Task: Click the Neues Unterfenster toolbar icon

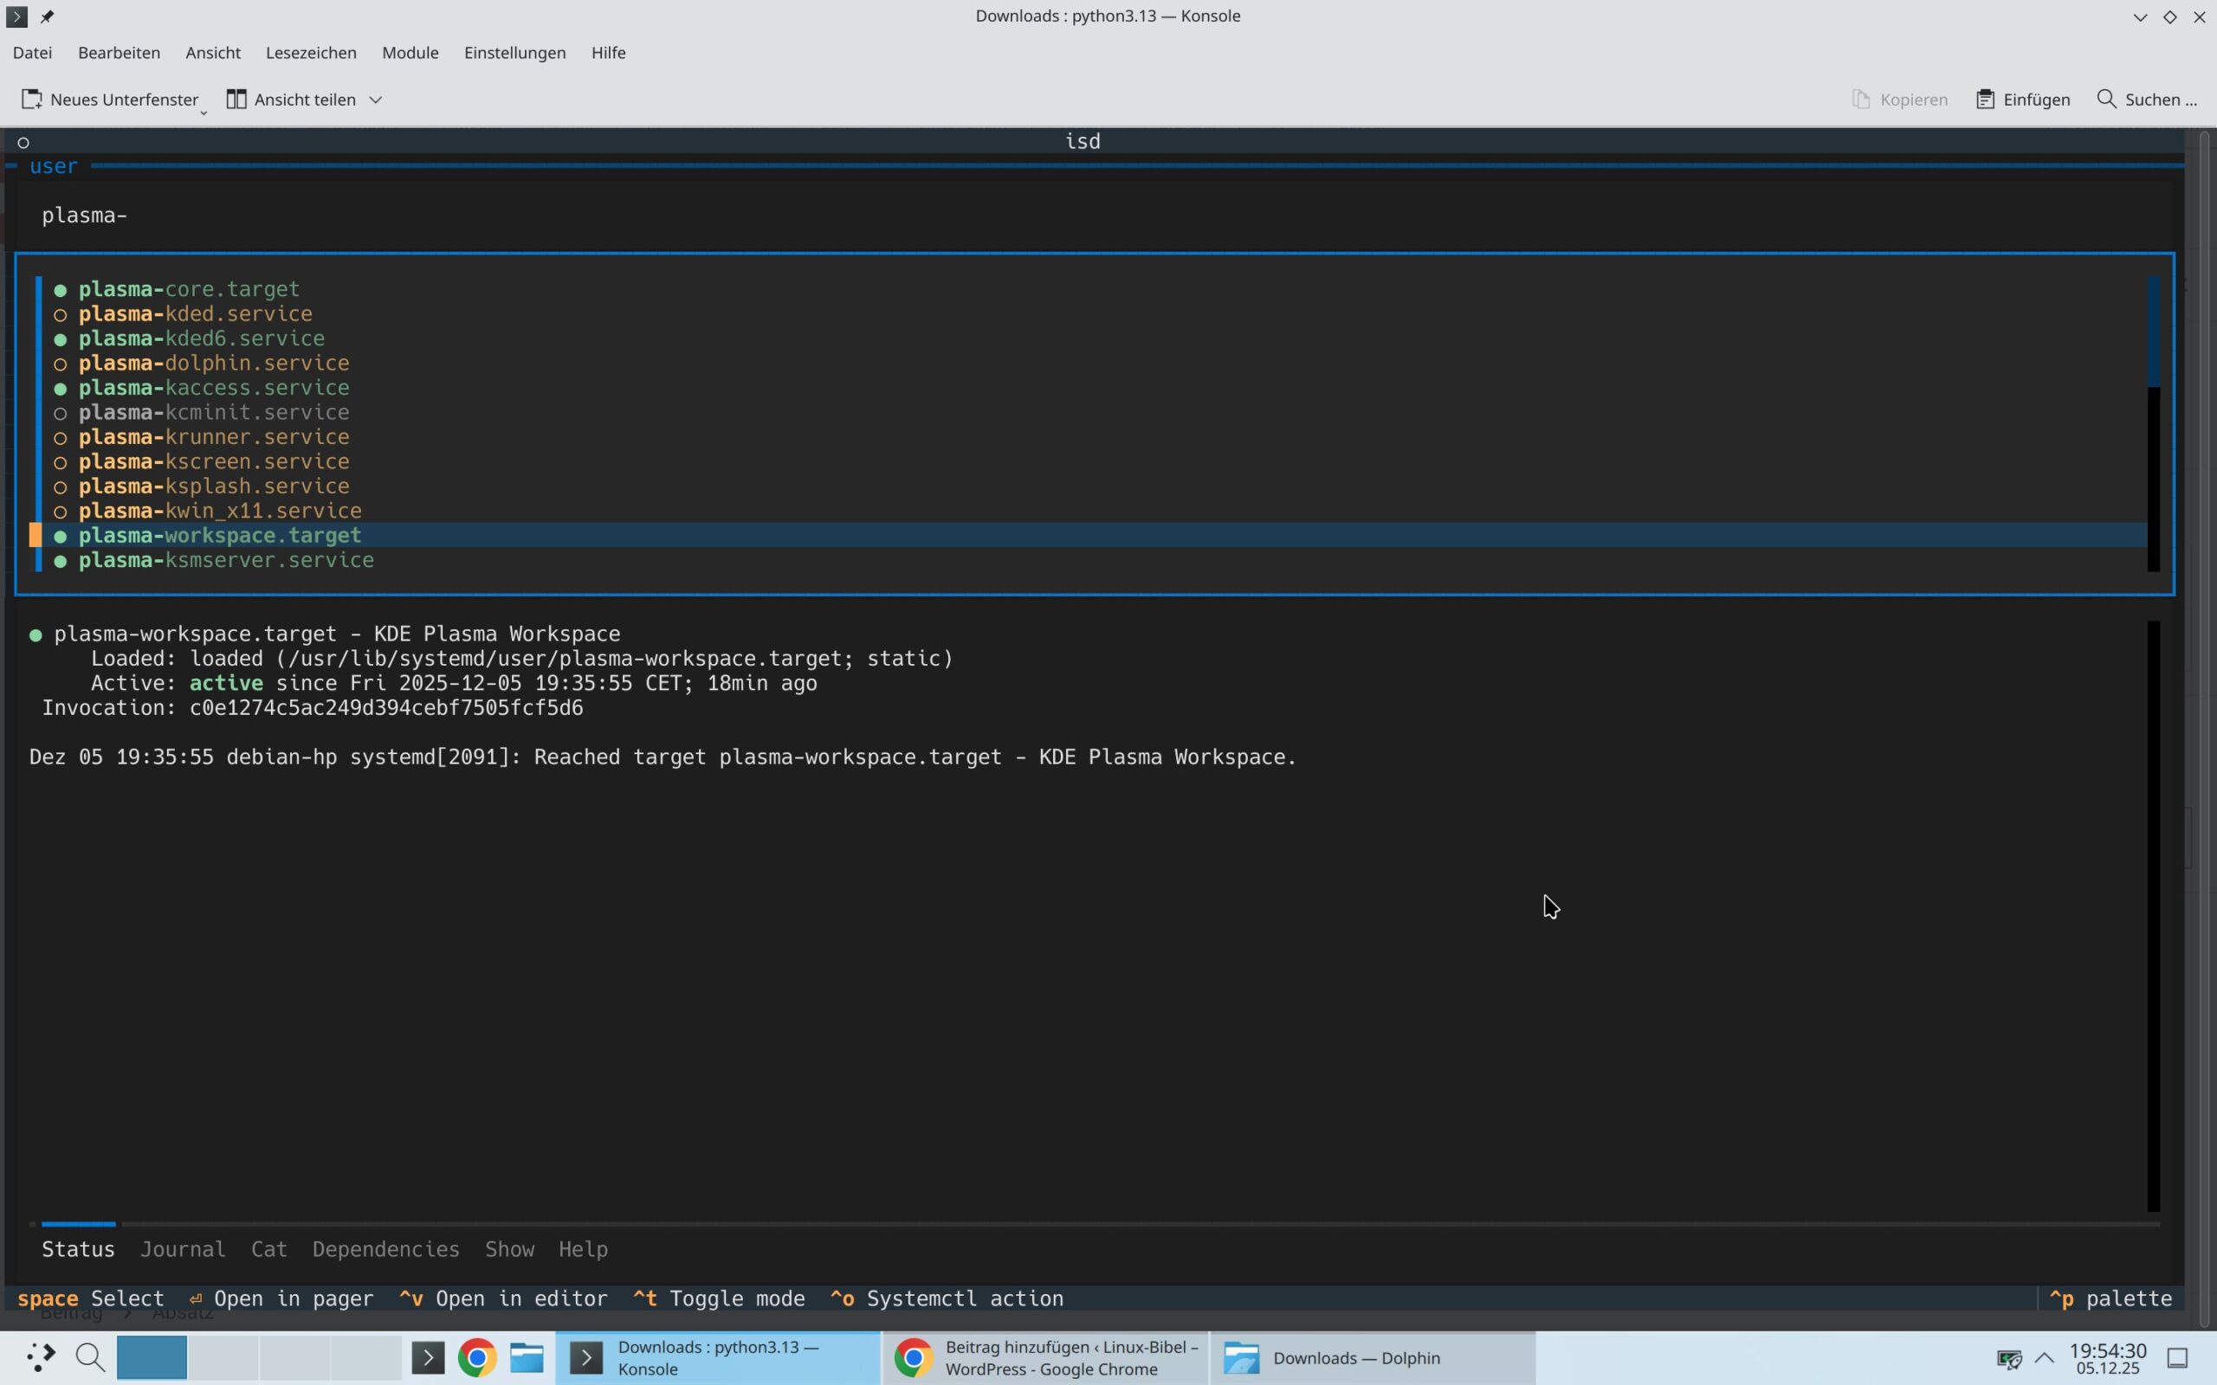Action: 32,99
